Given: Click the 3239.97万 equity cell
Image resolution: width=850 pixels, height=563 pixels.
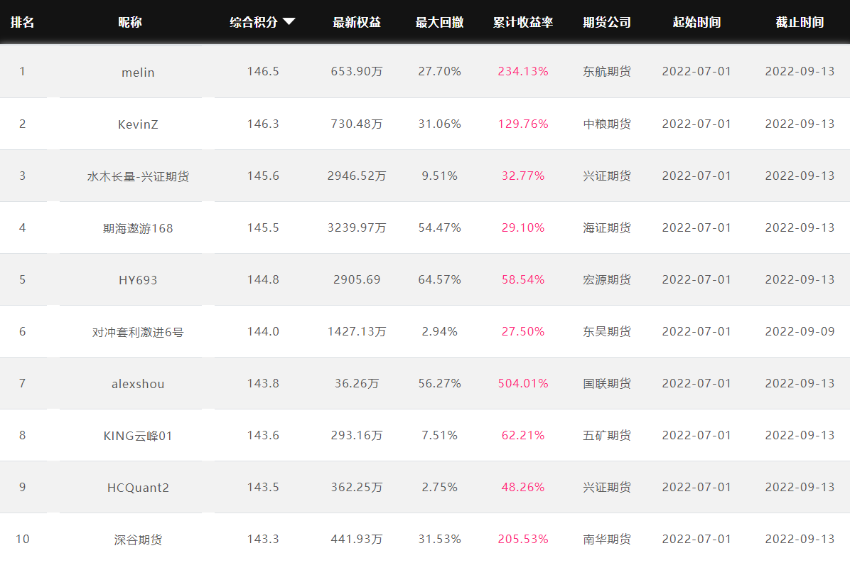Looking at the screenshot, I should pos(357,227).
